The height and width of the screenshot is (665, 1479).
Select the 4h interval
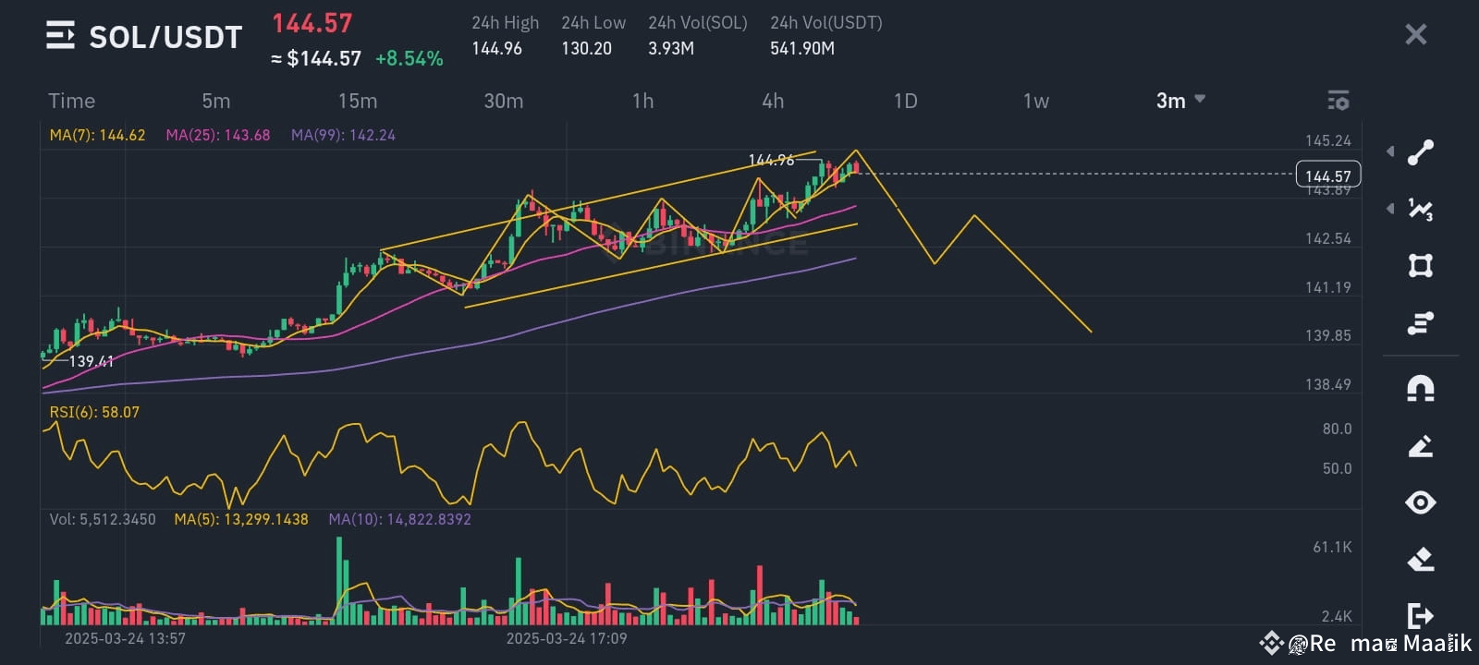[x=773, y=101]
